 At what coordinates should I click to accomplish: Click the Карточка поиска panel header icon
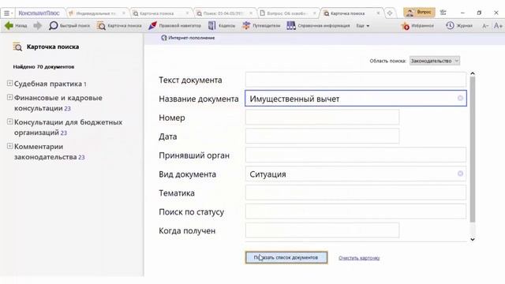(x=17, y=47)
